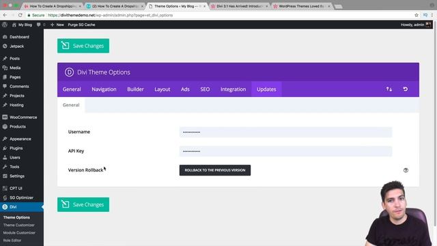Switch to the Ads tab
437x246 pixels.
pos(185,90)
